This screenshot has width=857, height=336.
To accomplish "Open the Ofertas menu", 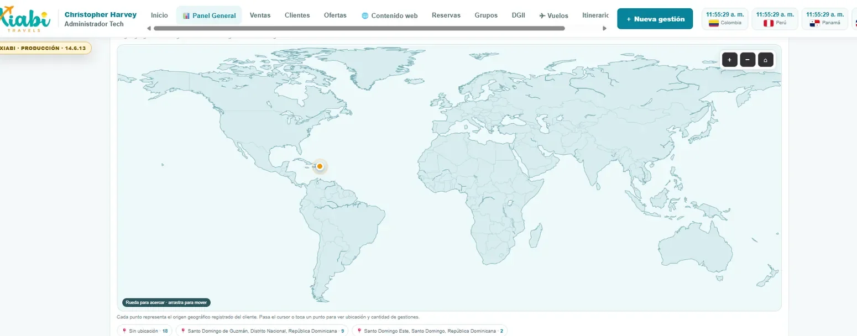I will (x=335, y=15).
